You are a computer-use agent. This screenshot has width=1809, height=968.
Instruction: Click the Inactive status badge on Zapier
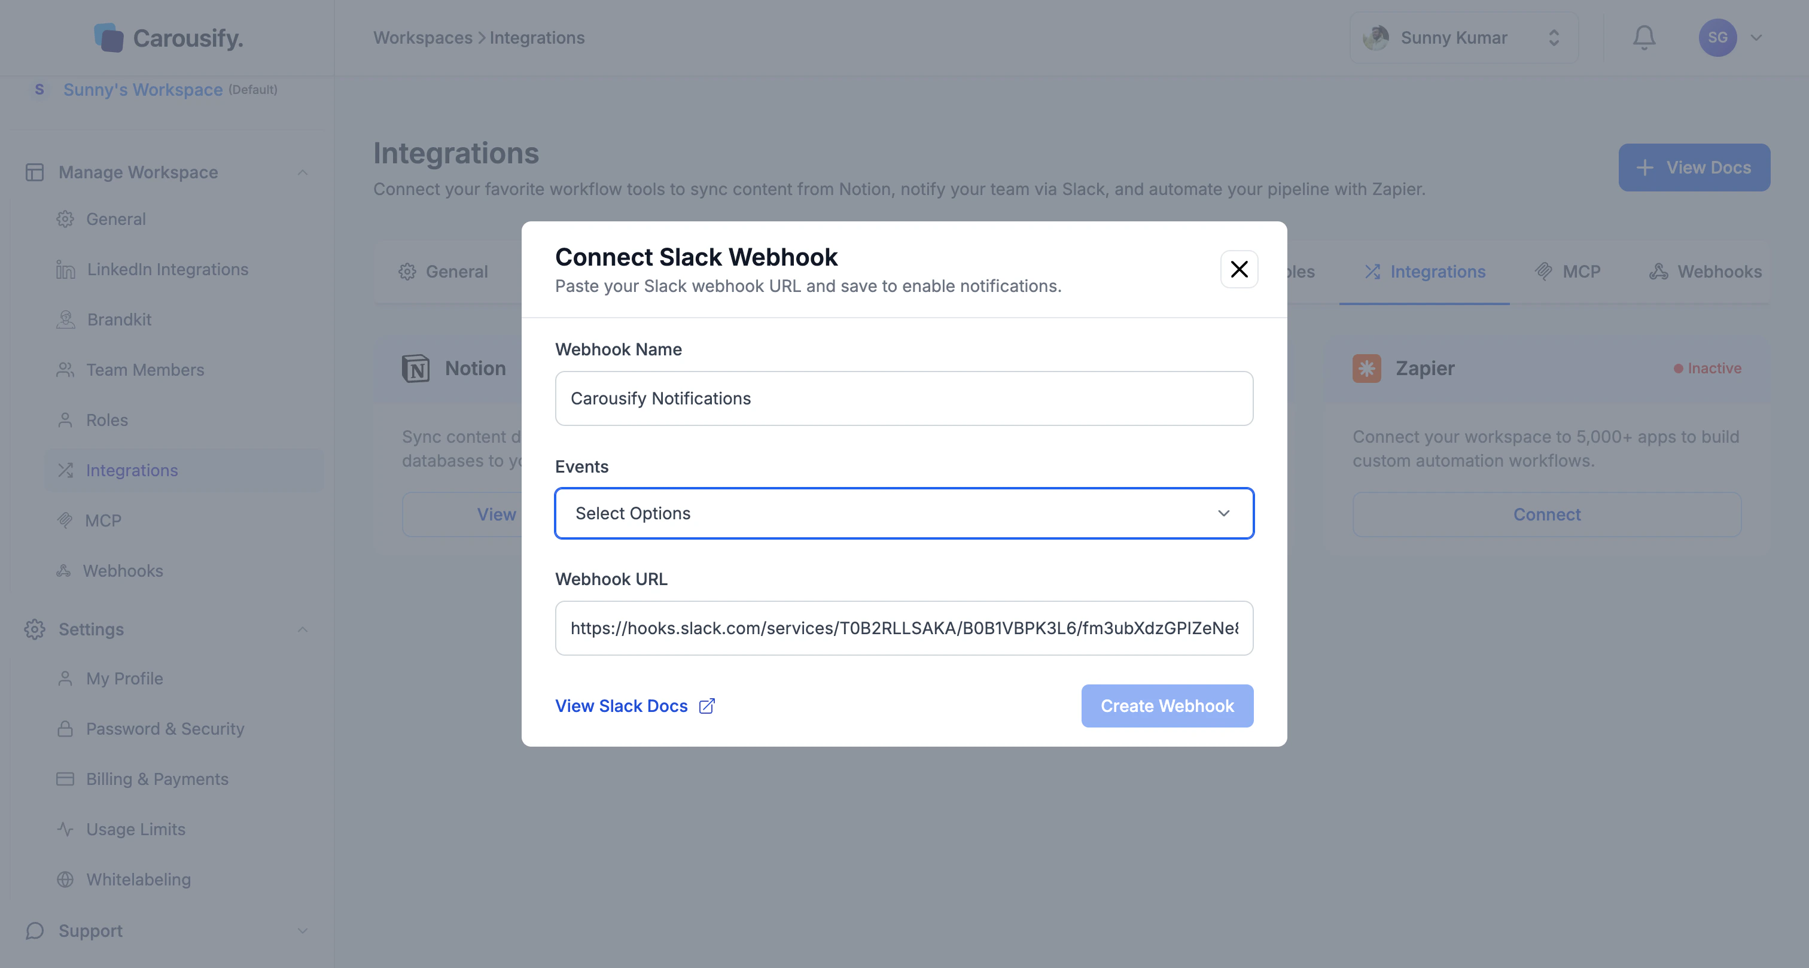click(1707, 369)
